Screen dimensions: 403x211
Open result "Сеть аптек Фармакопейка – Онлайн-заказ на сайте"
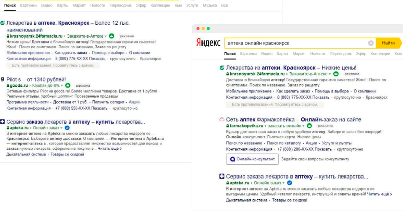click(294, 120)
